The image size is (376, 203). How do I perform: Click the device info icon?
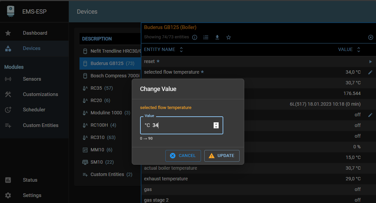[x=195, y=37]
